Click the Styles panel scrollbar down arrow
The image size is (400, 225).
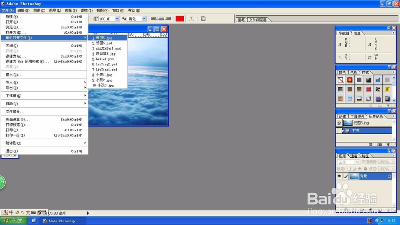(x=394, y=100)
